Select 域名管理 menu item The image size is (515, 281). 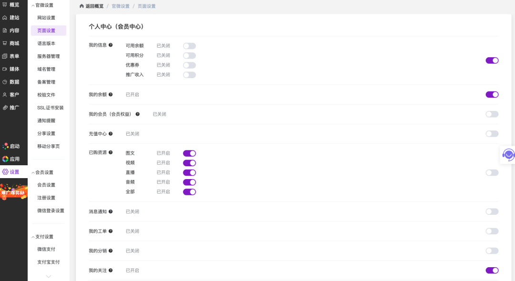pyautogui.click(x=46, y=69)
